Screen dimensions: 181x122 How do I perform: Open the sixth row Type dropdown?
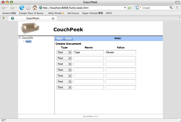click(64, 82)
